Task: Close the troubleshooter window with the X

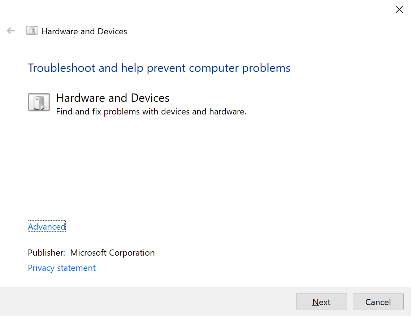Action: click(399, 9)
